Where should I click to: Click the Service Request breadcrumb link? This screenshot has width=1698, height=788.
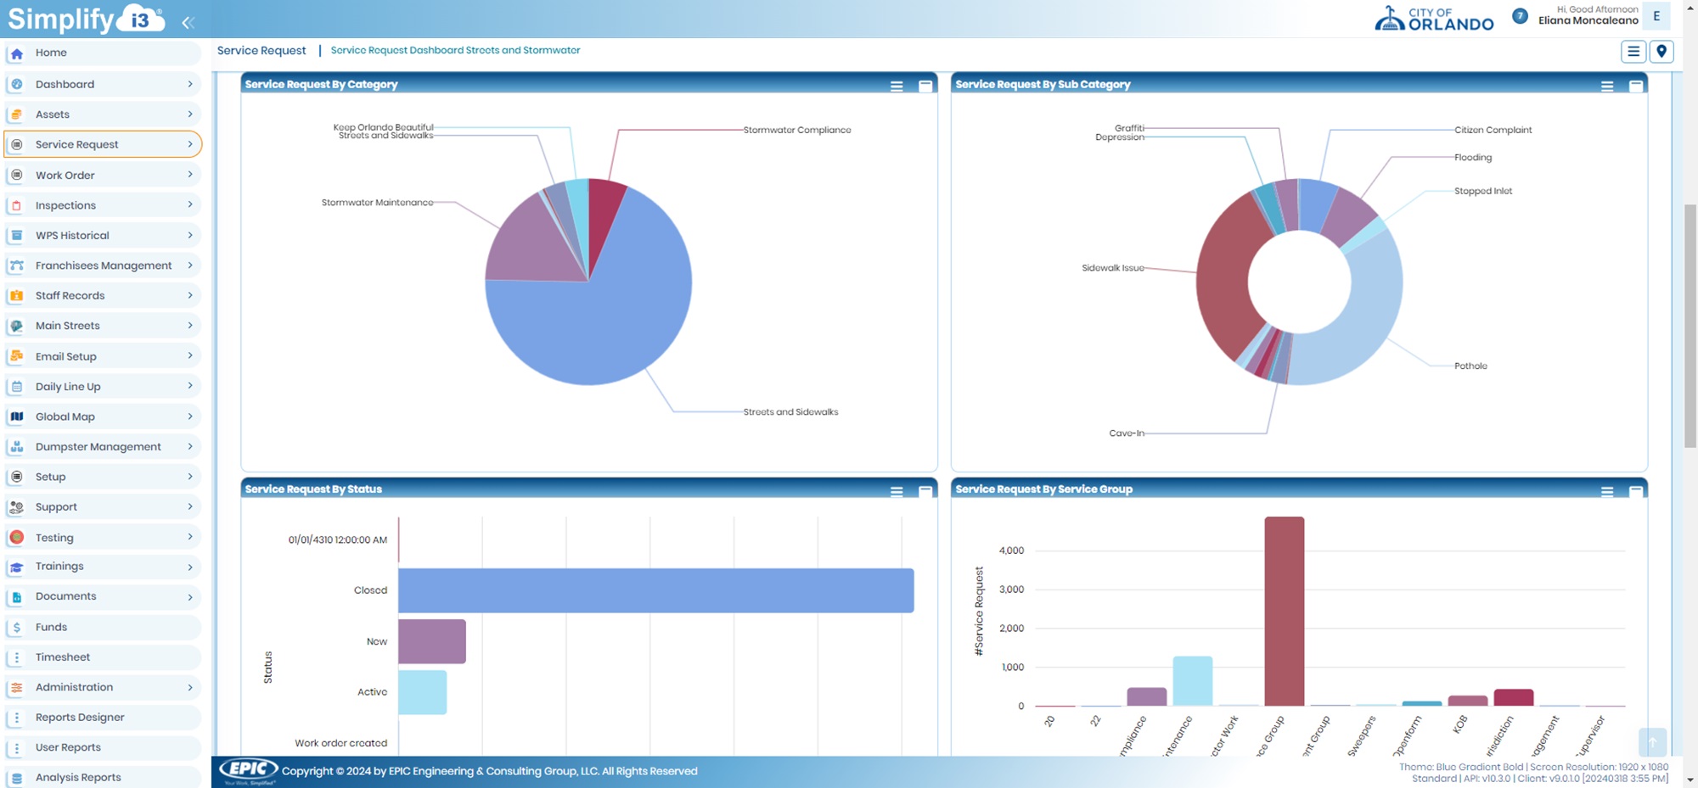[261, 51]
